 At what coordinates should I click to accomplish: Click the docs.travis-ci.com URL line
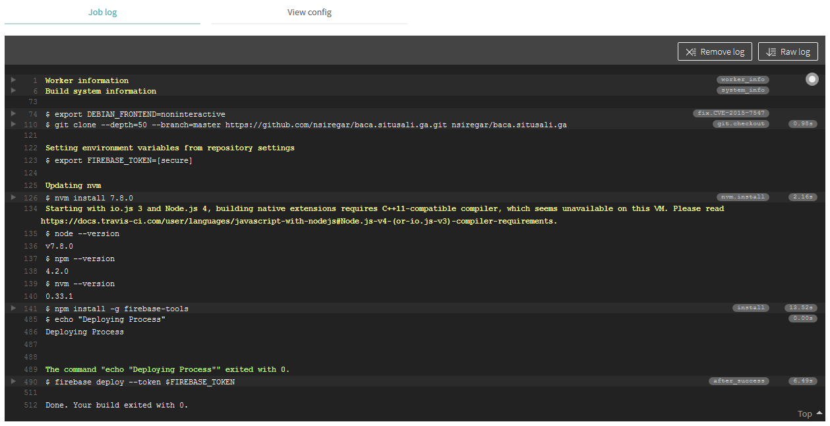[x=299, y=221]
